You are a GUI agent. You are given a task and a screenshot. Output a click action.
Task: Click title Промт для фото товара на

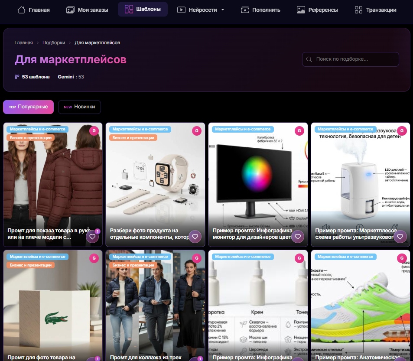(41, 358)
